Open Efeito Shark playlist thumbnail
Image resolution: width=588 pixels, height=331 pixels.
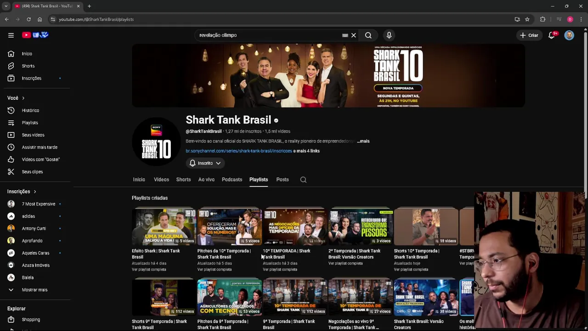[x=164, y=227]
